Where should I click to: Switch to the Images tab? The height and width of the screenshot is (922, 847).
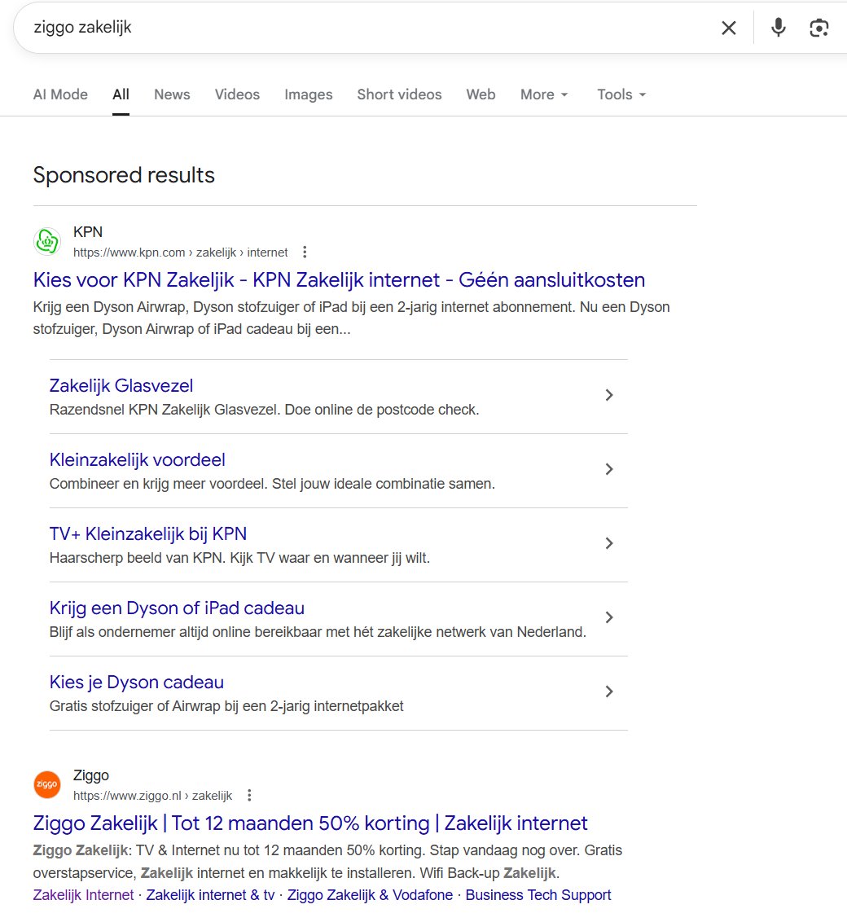pyautogui.click(x=309, y=94)
